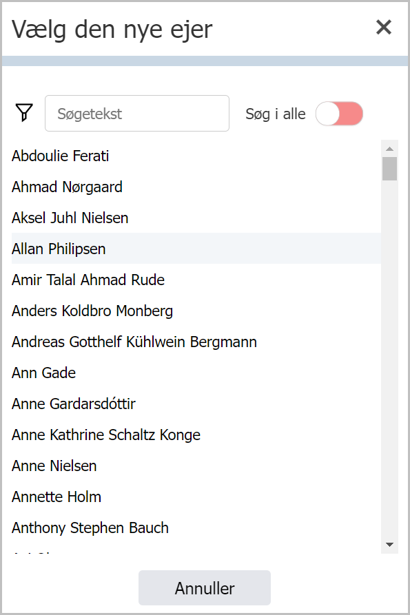Click the vertical scrollbar thumb
410x615 pixels.
point(389,169)
